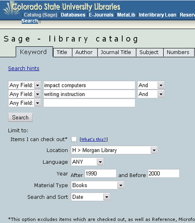
Task: Open the Databases navigation link
Action: click(73, 15)
